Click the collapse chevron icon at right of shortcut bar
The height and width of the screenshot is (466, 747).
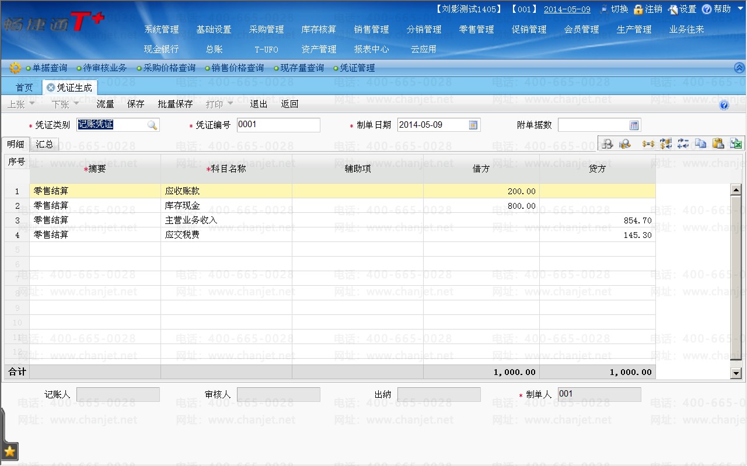(739, 68)
